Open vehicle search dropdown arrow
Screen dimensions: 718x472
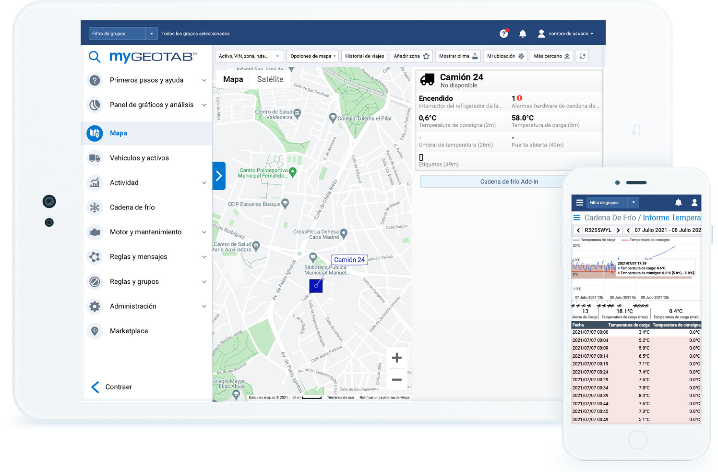(277, 56)
